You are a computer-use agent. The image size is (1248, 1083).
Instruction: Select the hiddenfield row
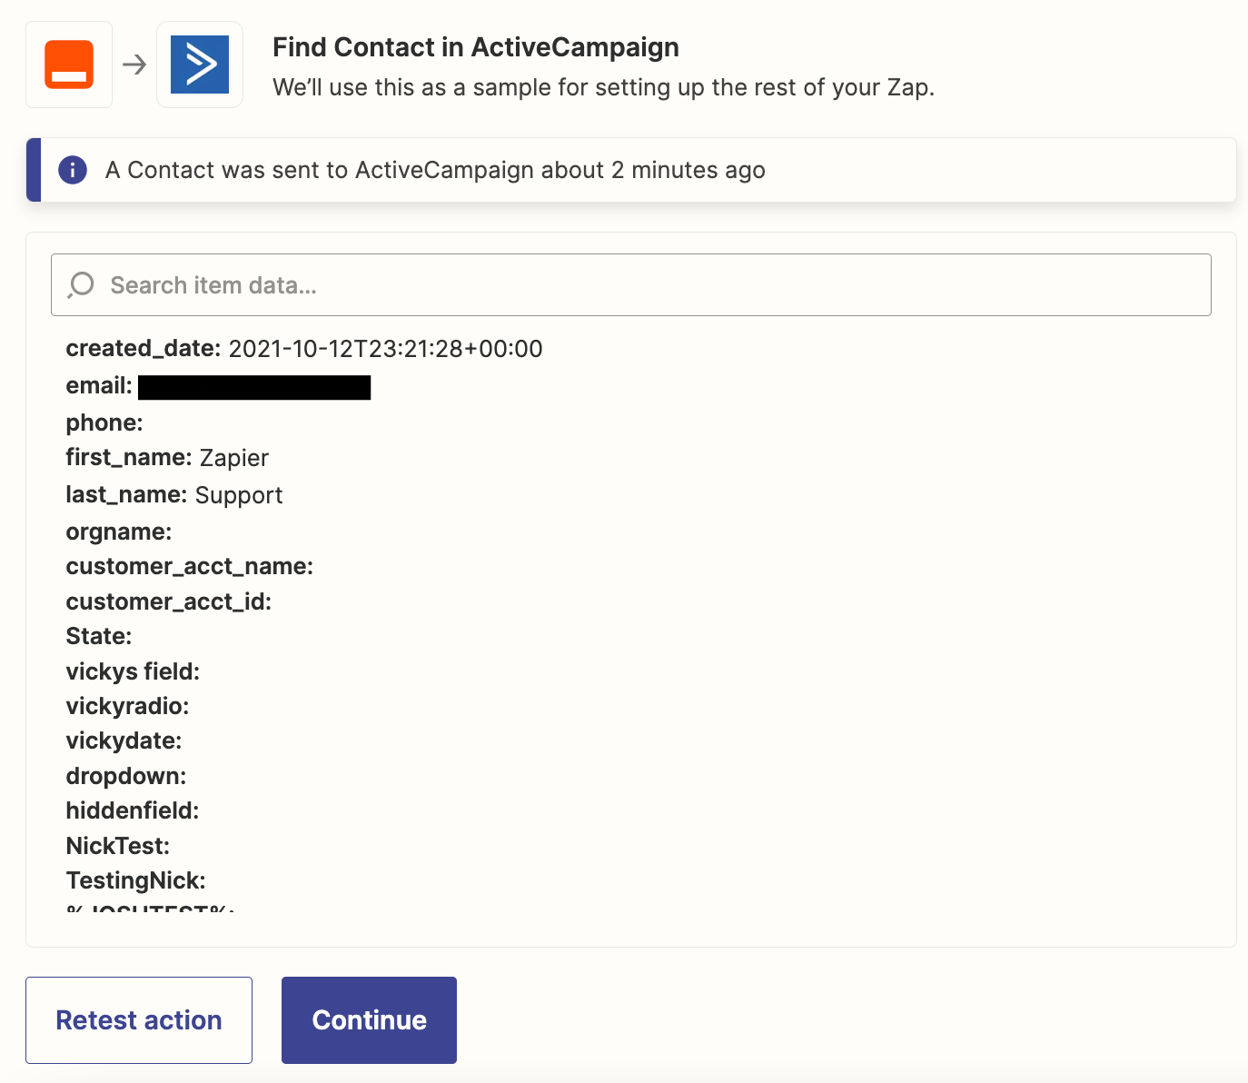point(133,810)
